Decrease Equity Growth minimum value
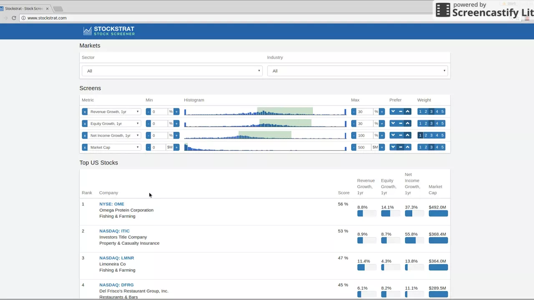 tap(148, 123)
